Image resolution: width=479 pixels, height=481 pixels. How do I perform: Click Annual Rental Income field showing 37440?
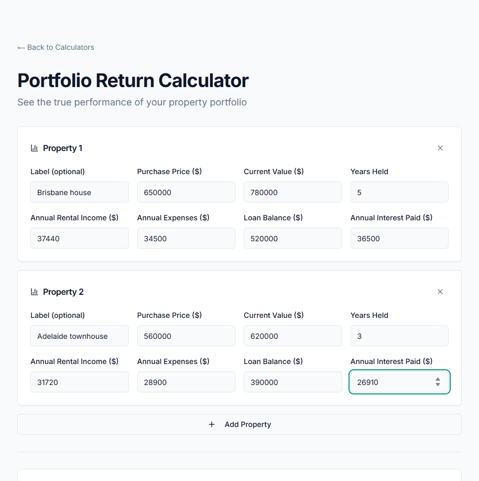pos(79,238)
